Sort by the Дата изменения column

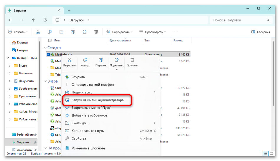[125, 41]
